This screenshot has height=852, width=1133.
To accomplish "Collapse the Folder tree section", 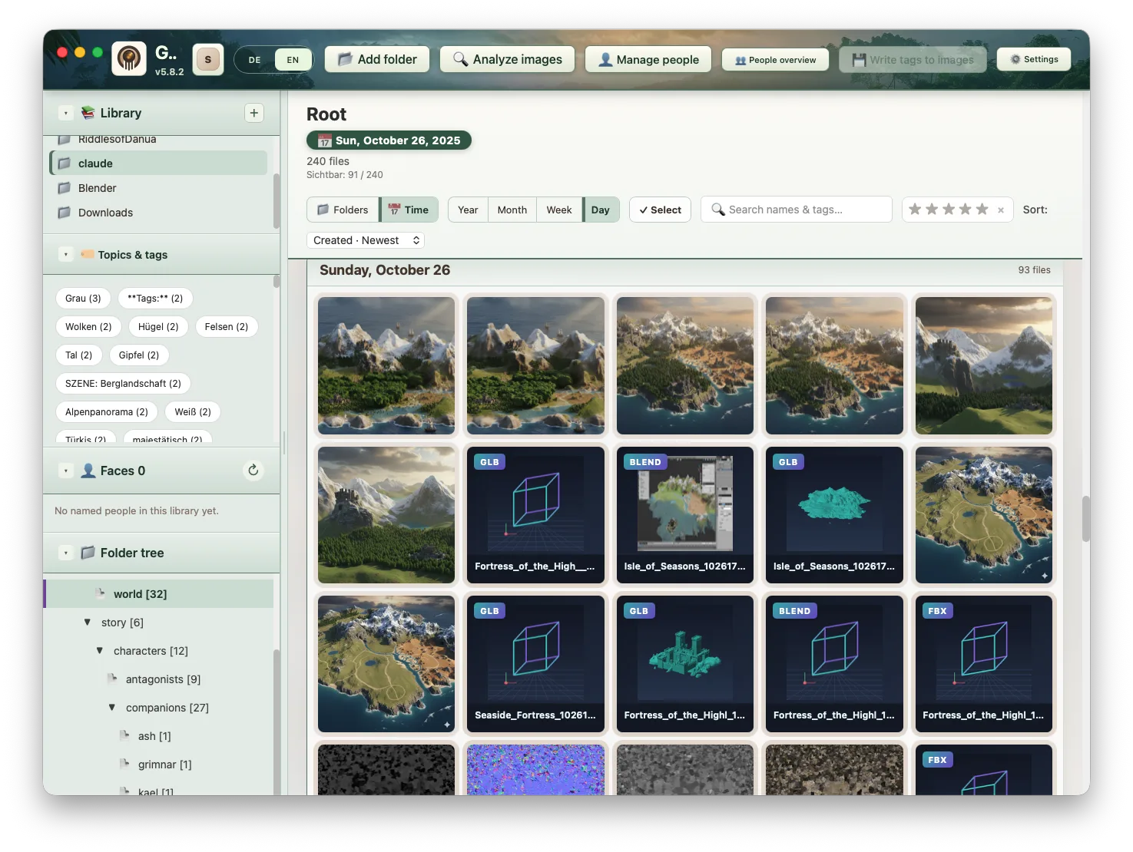I will pyautogui.click(x=66, y=553).
